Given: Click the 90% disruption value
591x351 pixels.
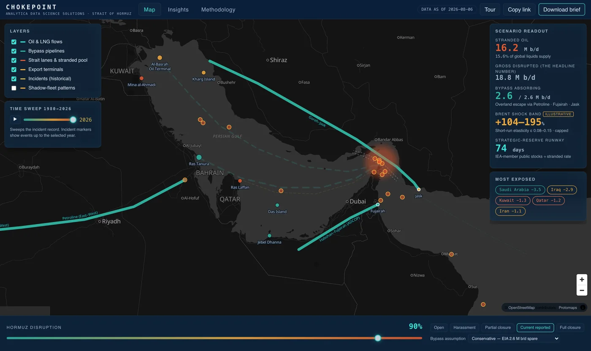Looking at the screenshot, I should (415, 327).
